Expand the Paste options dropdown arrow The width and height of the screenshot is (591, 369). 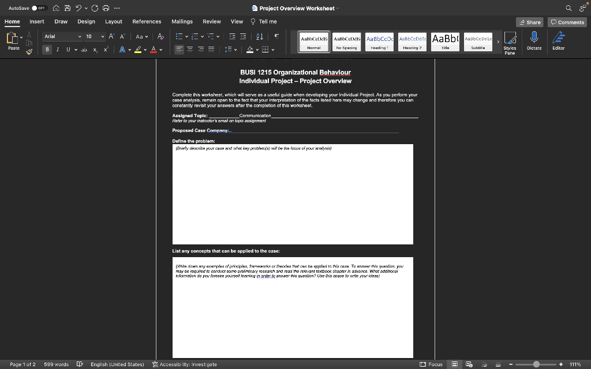click(21, 37)
